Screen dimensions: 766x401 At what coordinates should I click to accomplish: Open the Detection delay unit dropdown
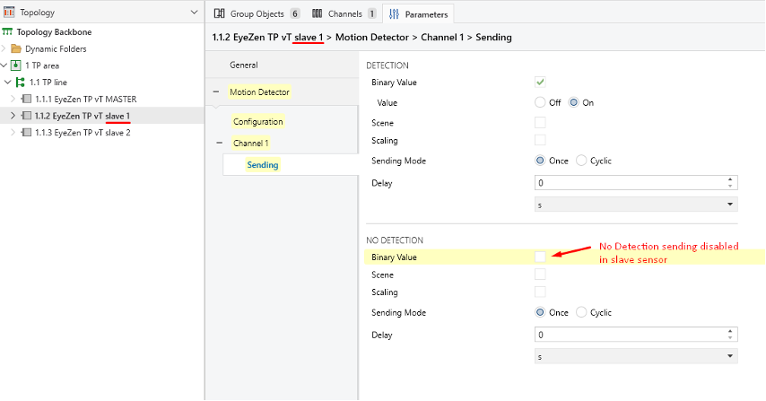click(635, 205)
